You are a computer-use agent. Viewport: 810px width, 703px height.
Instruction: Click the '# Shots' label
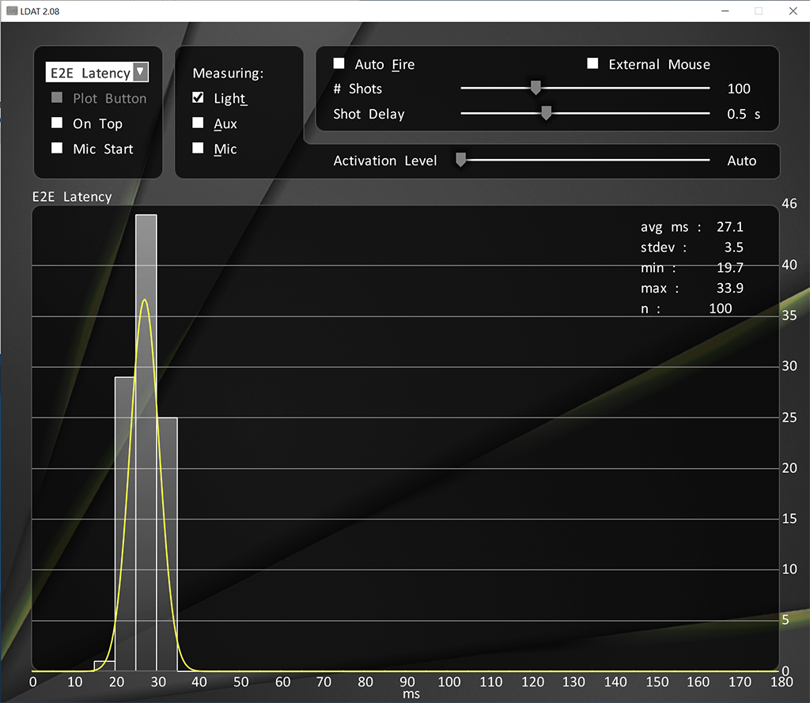pos(358,89)
